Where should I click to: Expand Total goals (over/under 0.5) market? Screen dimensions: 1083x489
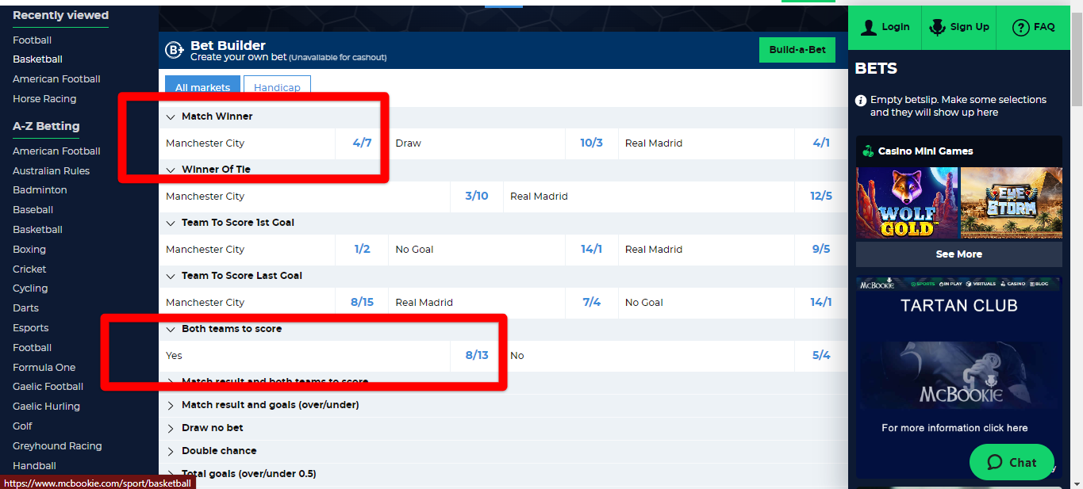point(170,474)
